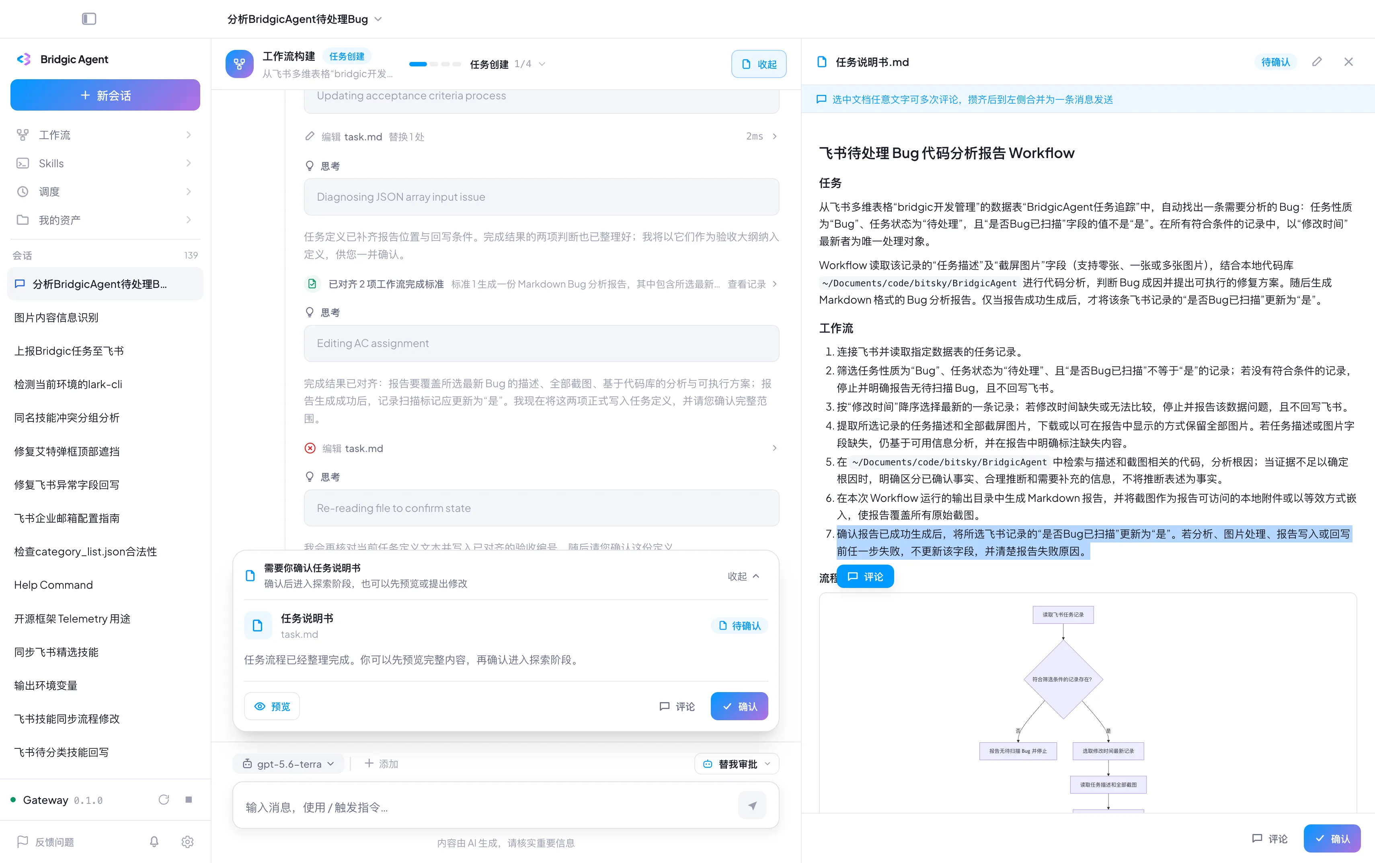Click 评论 at document panel bottom

pos(1270,839)
